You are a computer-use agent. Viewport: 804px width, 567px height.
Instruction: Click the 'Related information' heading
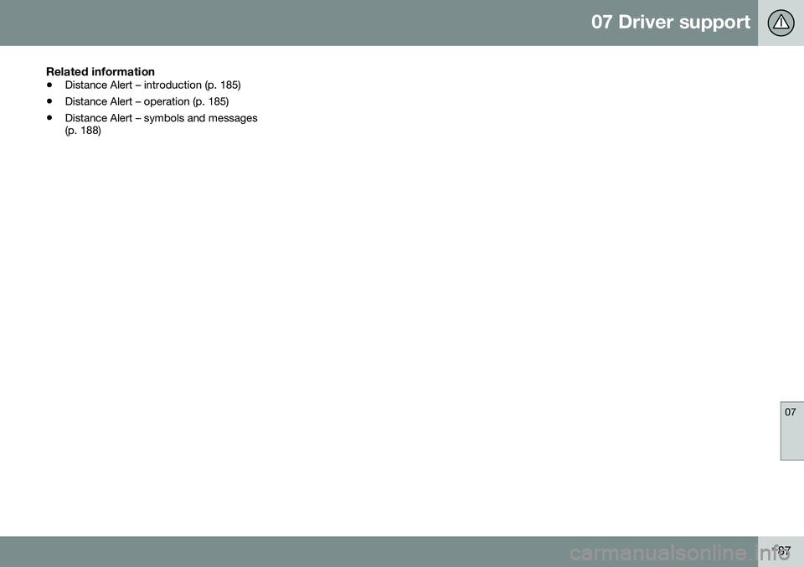pos(100,71)
